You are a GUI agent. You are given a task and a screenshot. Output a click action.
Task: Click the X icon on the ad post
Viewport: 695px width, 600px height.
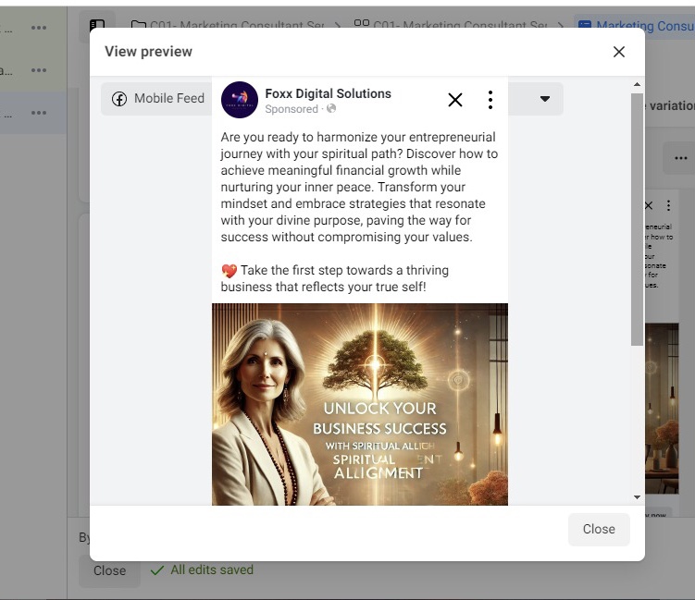[455, 100]
